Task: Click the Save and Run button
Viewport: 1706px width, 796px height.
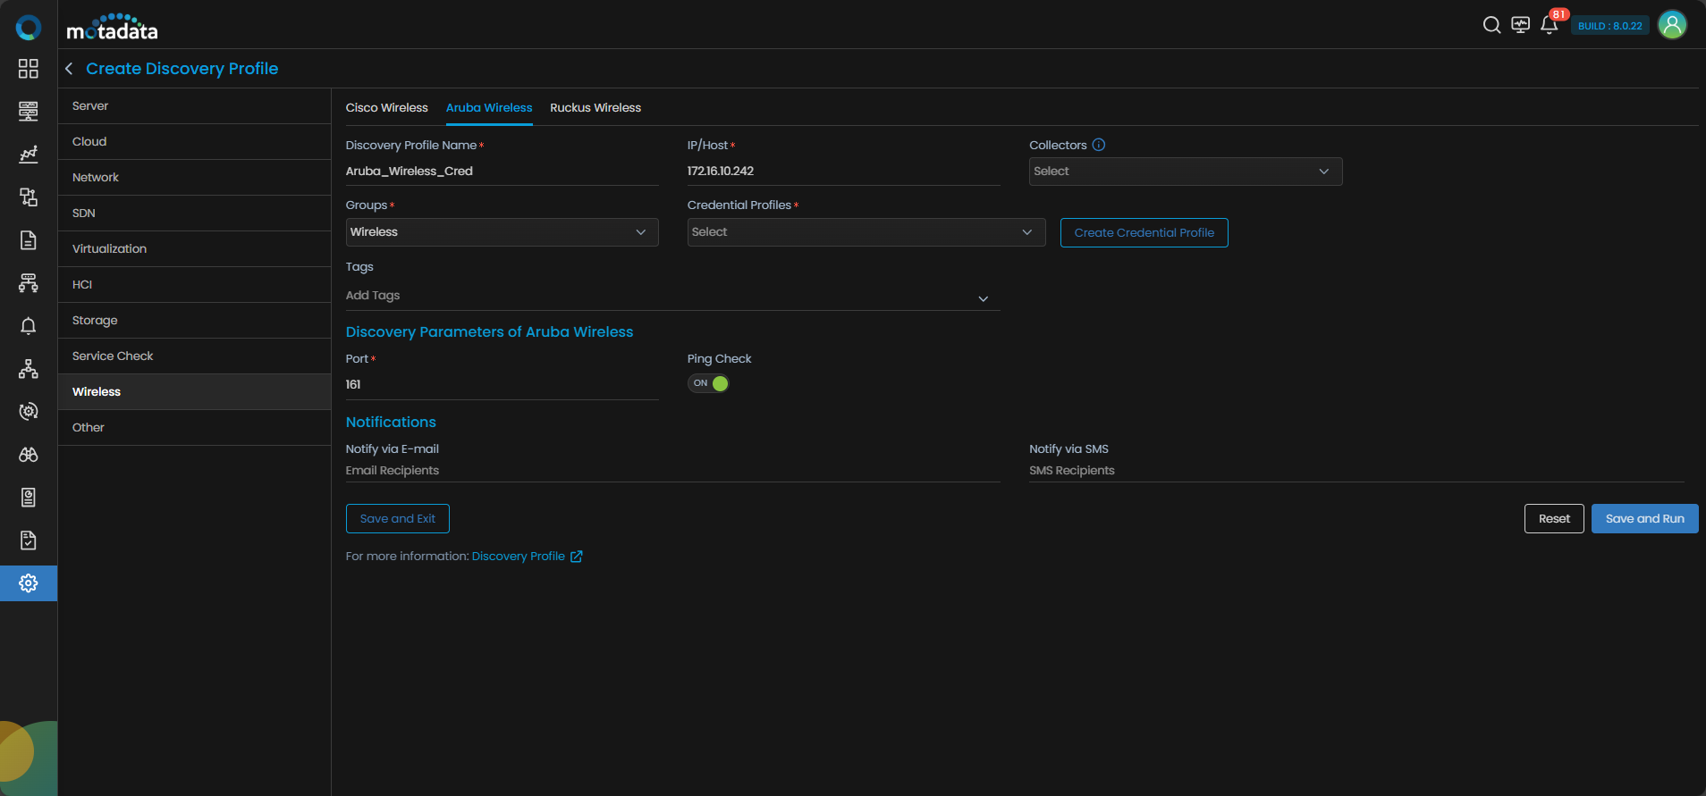Action: click(x=1644, y=519)
